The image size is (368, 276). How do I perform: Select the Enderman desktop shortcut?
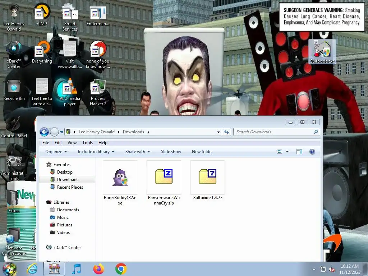[98, 16]
